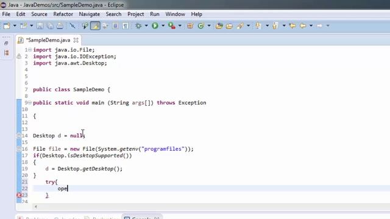
Task: Click 'isDesktopSupported' in line 17
Action: point(95,156)
